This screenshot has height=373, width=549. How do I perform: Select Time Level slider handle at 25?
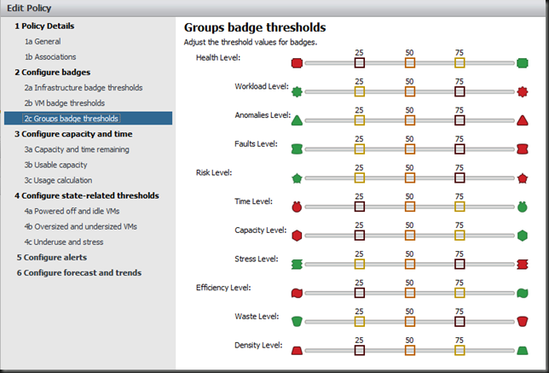[x=360, y=207]
